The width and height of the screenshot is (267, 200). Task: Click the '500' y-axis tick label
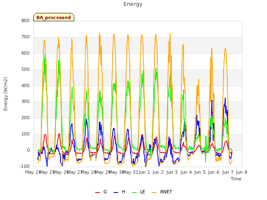click(25, 70)
